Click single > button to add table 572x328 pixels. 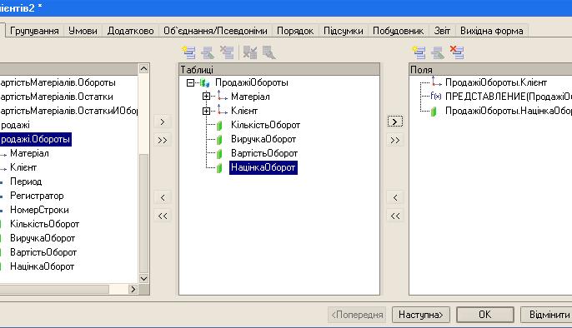point(163,122)
